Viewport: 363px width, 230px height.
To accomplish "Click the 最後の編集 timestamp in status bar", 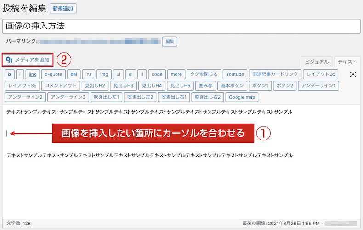I will tap(281, 224).
